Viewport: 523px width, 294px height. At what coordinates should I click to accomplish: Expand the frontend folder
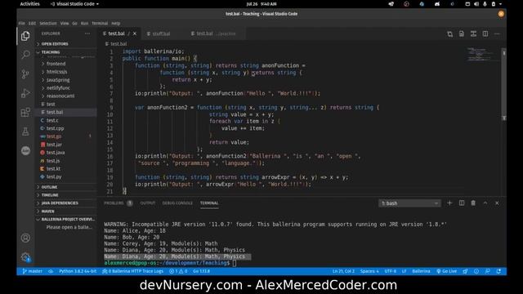(66, 64)
